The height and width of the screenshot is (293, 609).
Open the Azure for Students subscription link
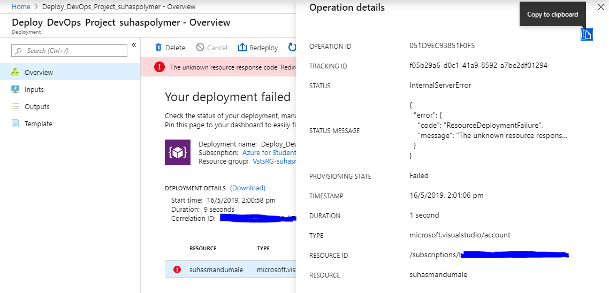(269, 152)
